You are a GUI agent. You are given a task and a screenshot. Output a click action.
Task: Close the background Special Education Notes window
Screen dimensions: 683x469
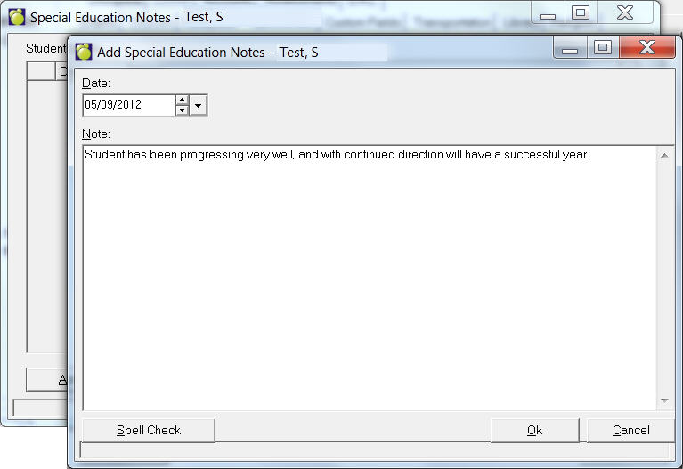click(x=625, y=12)
